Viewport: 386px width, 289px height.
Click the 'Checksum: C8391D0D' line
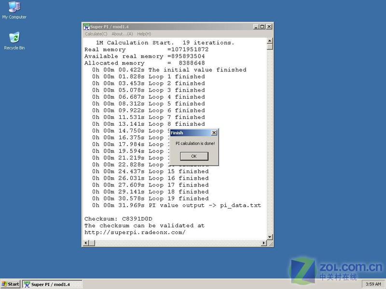pyautogui.click(x=118, y=219)
